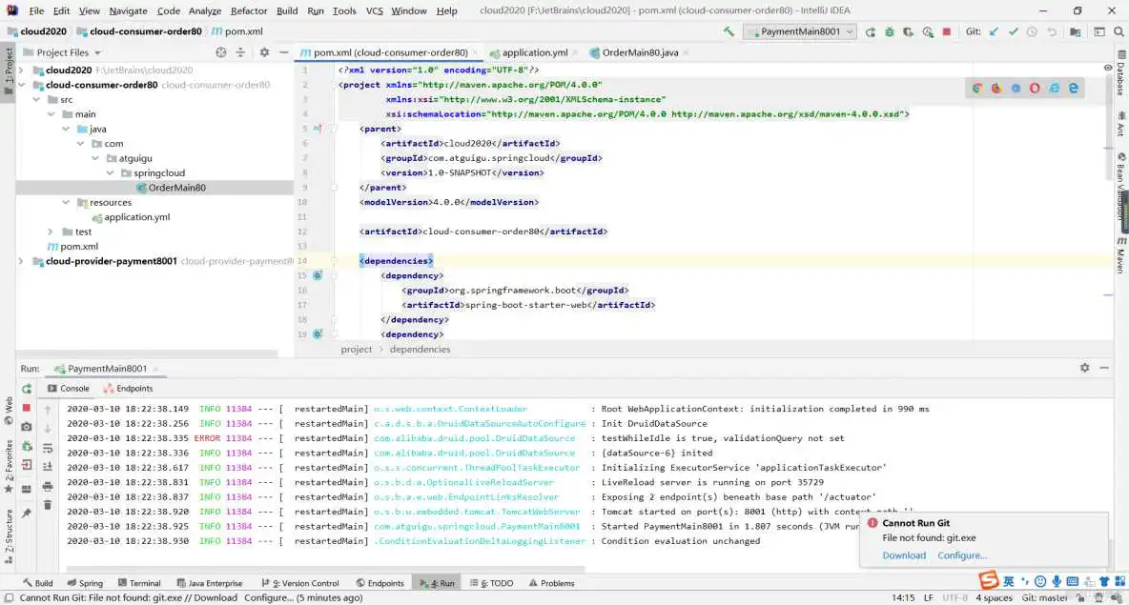Viewport: 1129px width, 605px height.
Task: Pin the Run tool window
Action: [x=25, y=512]
